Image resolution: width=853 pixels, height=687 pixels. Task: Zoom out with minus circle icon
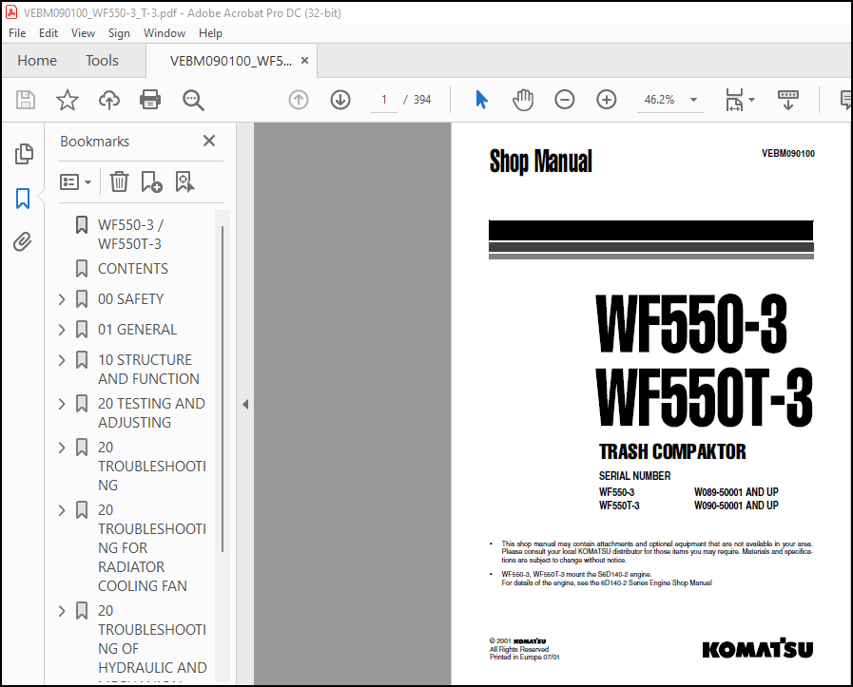[565, 100]
